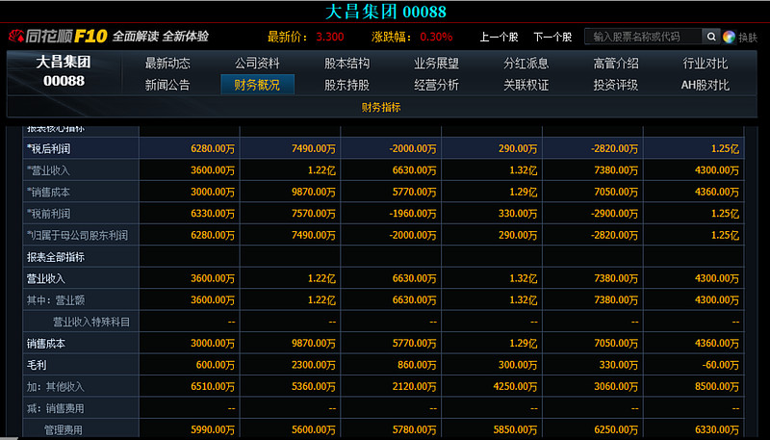
Task: Click the latest price value 3.300
Action: 330,37
